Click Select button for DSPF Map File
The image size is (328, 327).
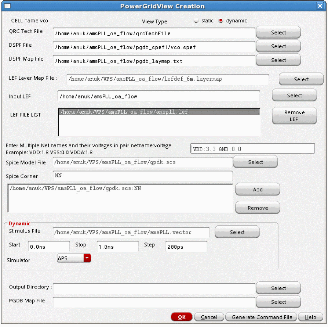pyautogui.click(x=278, y=60)
